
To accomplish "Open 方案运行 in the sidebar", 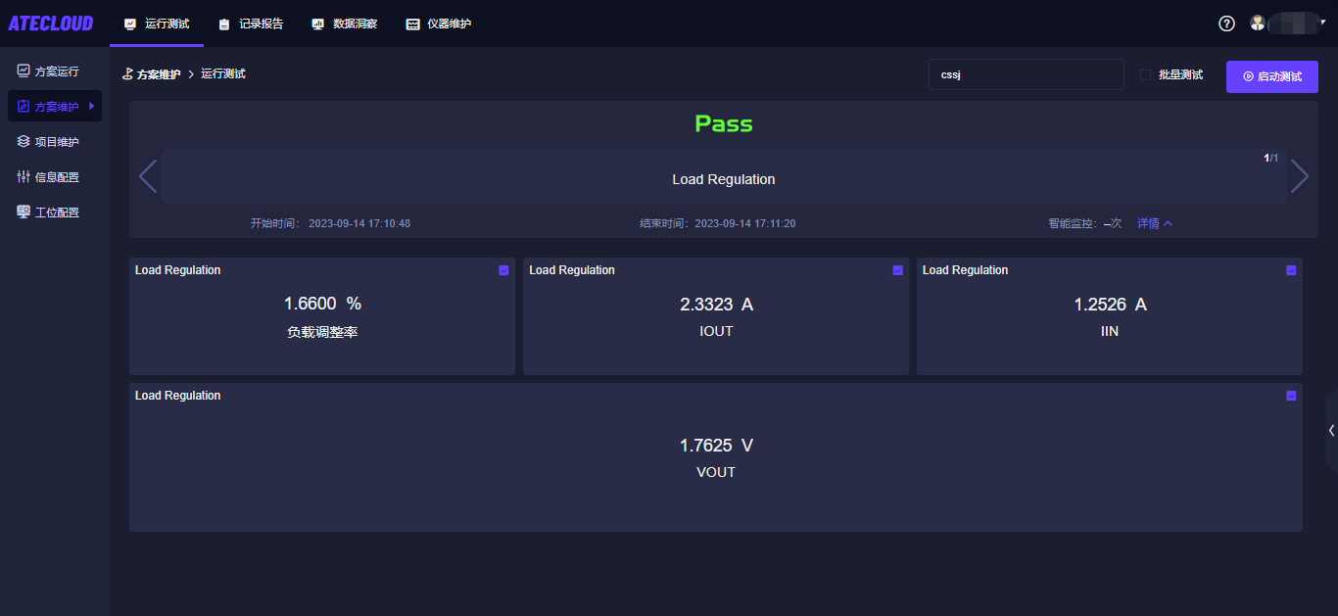I will (55, 71).
